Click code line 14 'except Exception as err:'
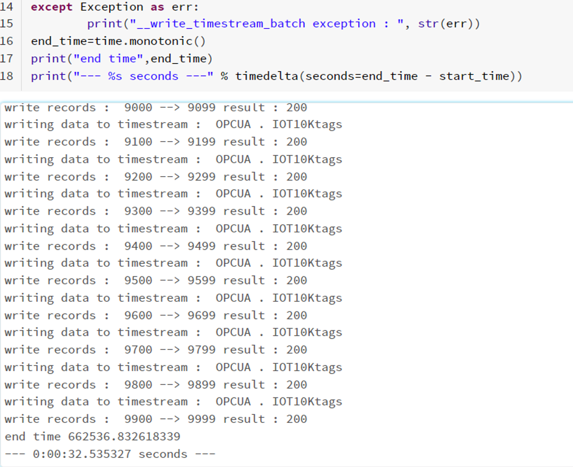Screen dimensions: 573x467 click(114, 7)
